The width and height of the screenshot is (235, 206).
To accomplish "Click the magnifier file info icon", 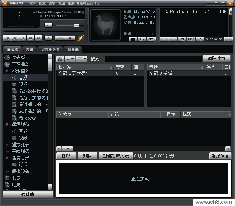I will [133, 39].
